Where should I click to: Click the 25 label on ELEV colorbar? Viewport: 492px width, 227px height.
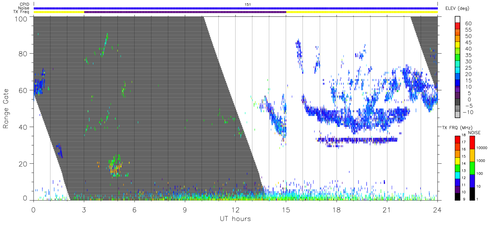pos(468,68)
